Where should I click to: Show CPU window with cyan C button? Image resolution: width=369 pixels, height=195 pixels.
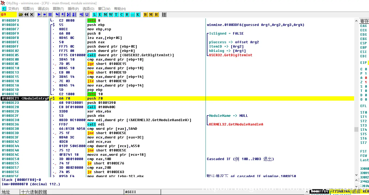tap(122, 15)
